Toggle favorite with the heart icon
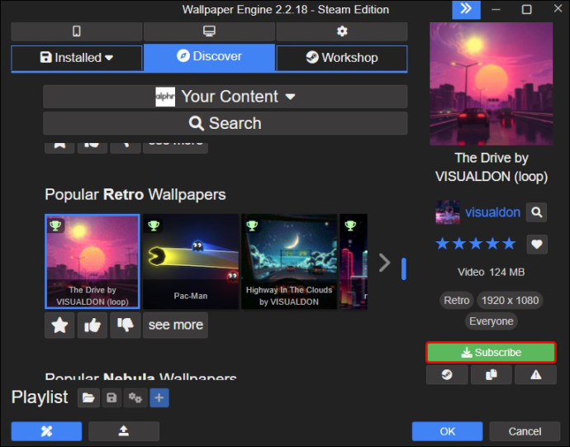 pos(537,244)
